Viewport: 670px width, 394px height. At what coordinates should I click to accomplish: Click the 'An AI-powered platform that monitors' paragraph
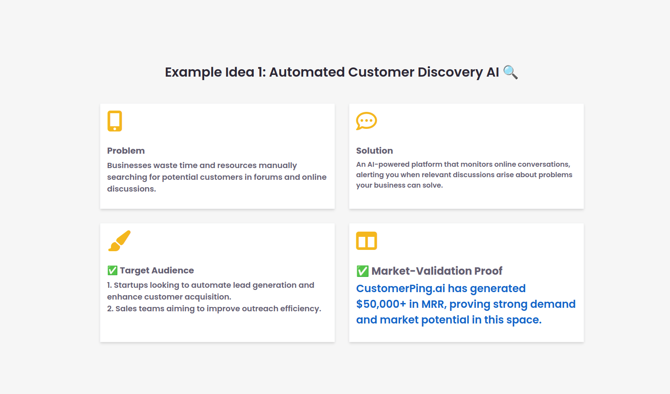pos(464,175)
